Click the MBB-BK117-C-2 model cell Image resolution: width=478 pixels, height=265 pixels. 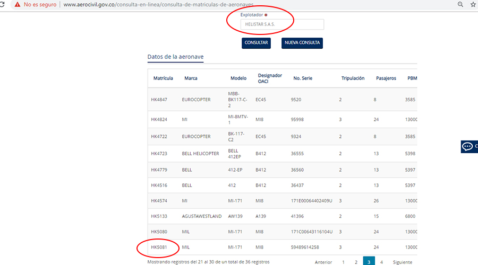[238, 100]
